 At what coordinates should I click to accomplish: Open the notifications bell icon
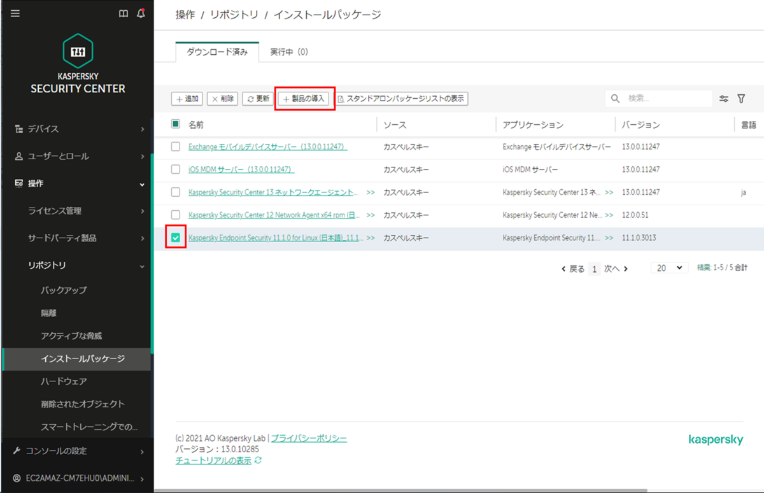coord(141,13)
